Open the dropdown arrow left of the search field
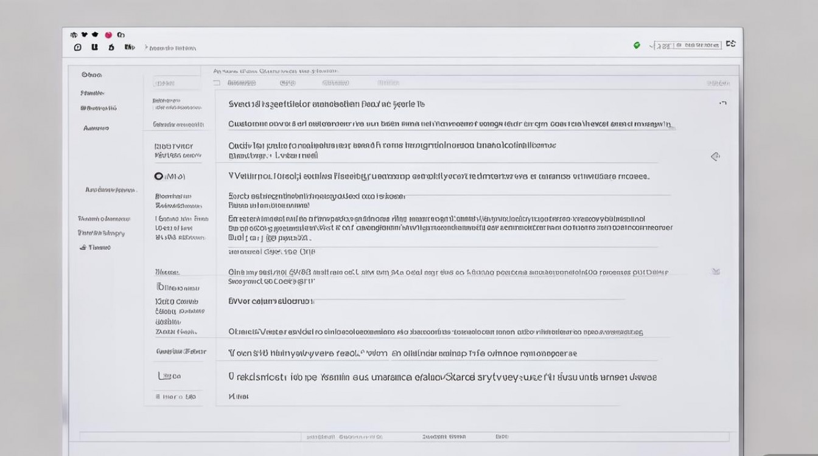The height and width of the screenshot is (456, 818). [651, 45]
